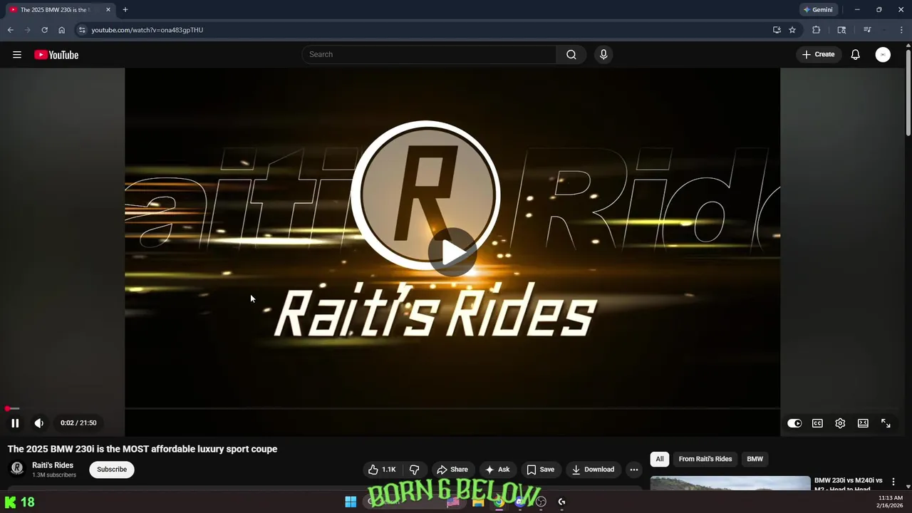Select the From Raiti's Rides chip
Image resolution: width=912 pixels, height=513 pixels.
(x=705, y=460)
